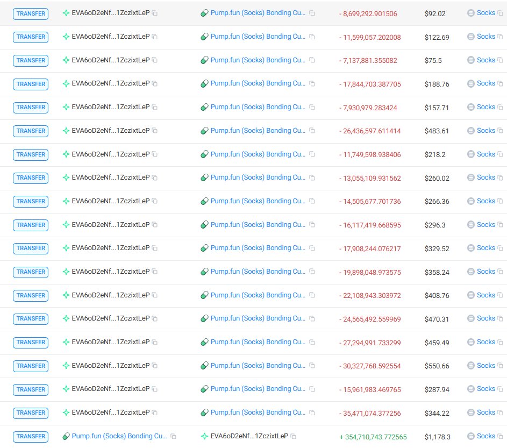The image size is (507, 448).
Task: Copy Socks token address in $329.52 row
Action: click(500, 248)
